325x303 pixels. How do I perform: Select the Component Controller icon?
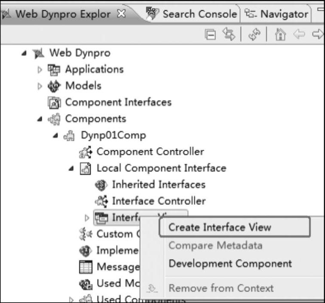click(x=86, y=152)
